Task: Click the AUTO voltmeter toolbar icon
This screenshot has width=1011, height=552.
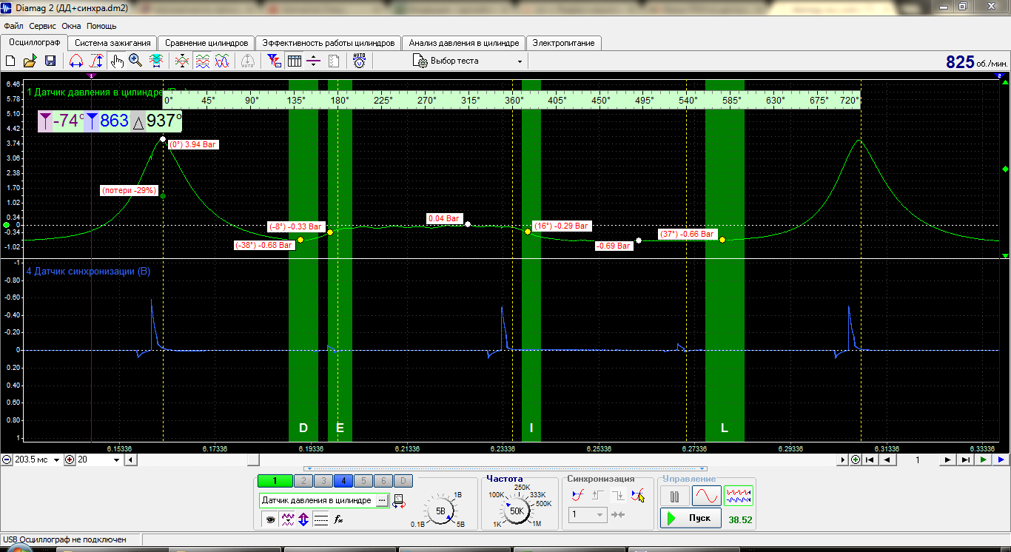Action: [x=359, y=61]
